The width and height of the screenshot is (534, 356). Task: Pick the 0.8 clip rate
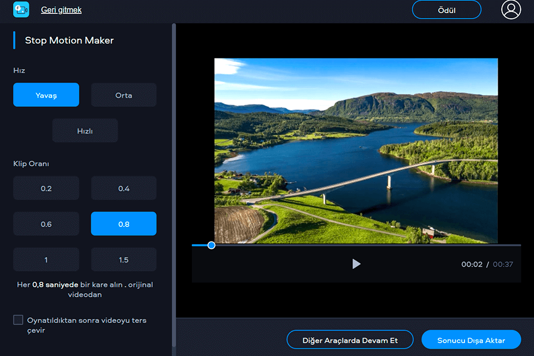[x=123, y=224]
